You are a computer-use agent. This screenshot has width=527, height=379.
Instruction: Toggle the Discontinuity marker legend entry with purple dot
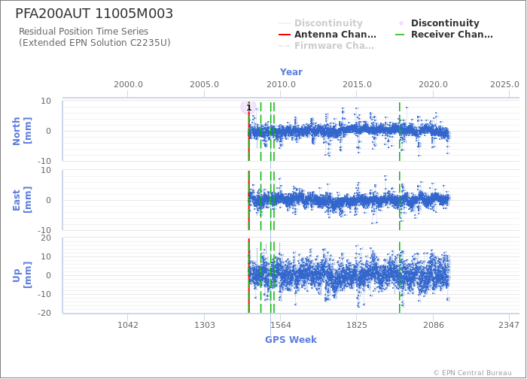tap(439, 23)
